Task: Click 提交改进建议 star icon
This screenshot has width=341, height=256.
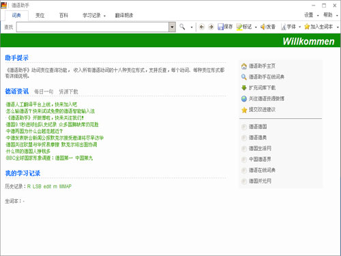Action: coord(244,110)
